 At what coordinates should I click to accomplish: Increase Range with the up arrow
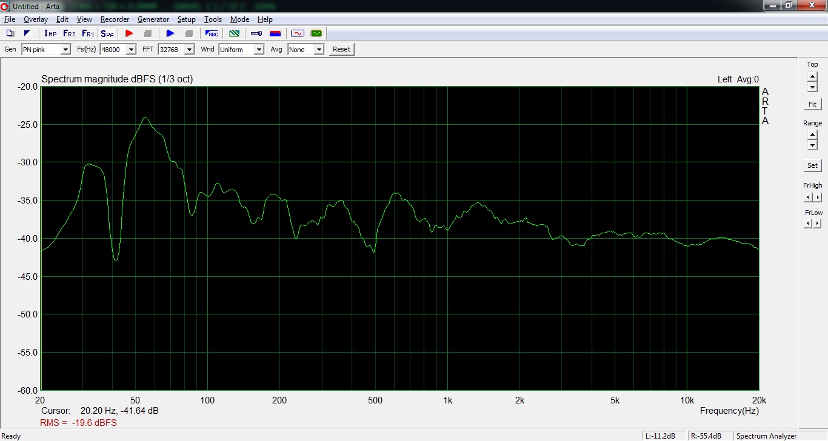(812, 136)
